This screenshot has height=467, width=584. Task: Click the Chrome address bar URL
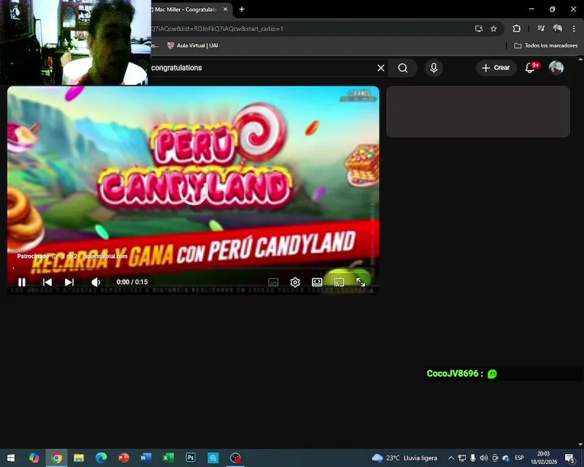coord(217,29)
